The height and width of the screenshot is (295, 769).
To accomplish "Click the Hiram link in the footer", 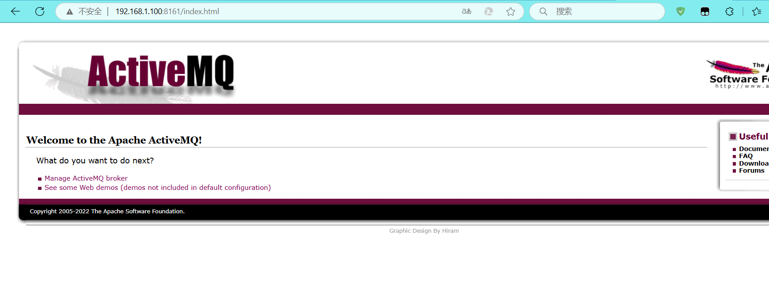I will (450, 231).
